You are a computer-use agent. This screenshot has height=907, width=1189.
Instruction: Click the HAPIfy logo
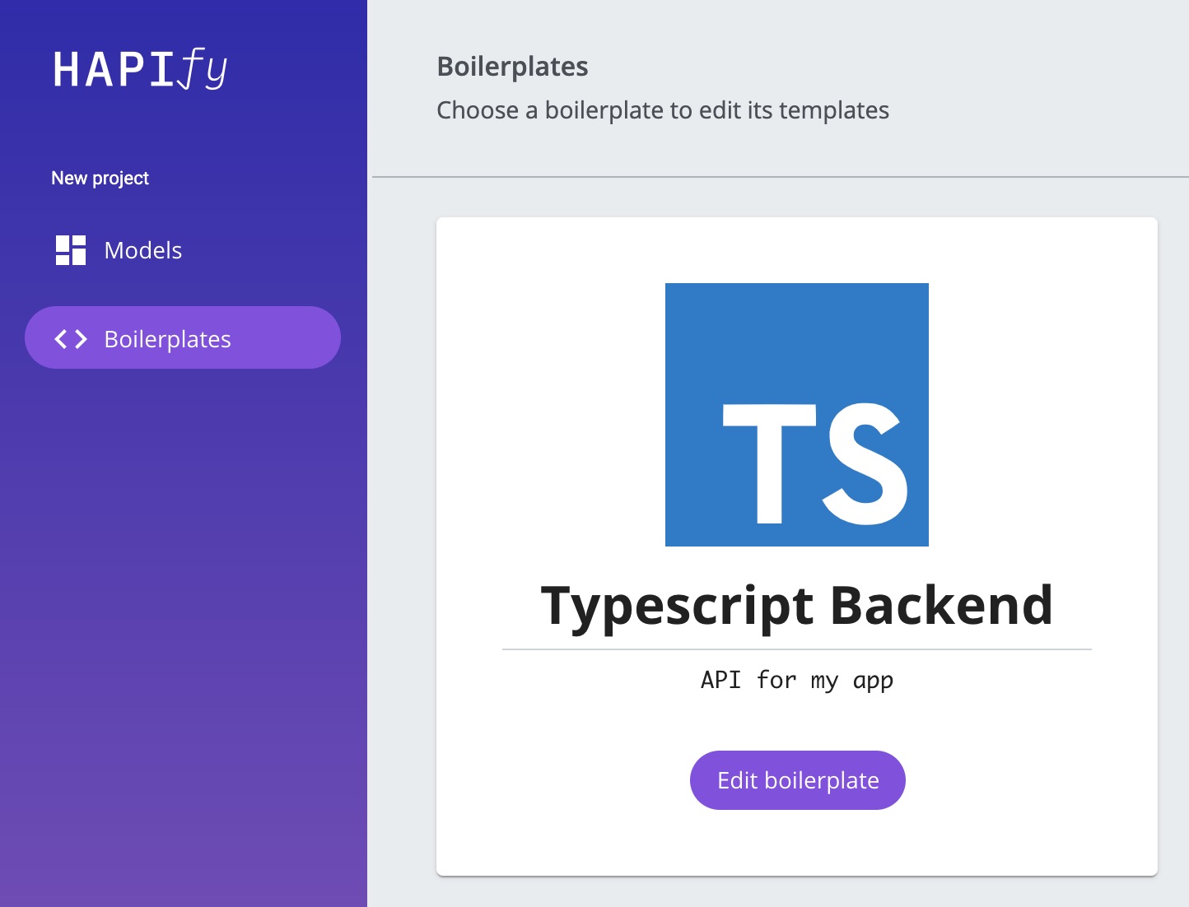tap(140, 69)
